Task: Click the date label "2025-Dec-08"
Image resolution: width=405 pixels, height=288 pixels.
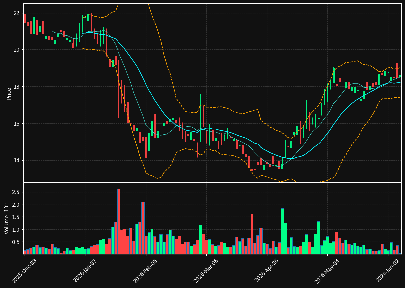Action: click(x=25, y=271)
